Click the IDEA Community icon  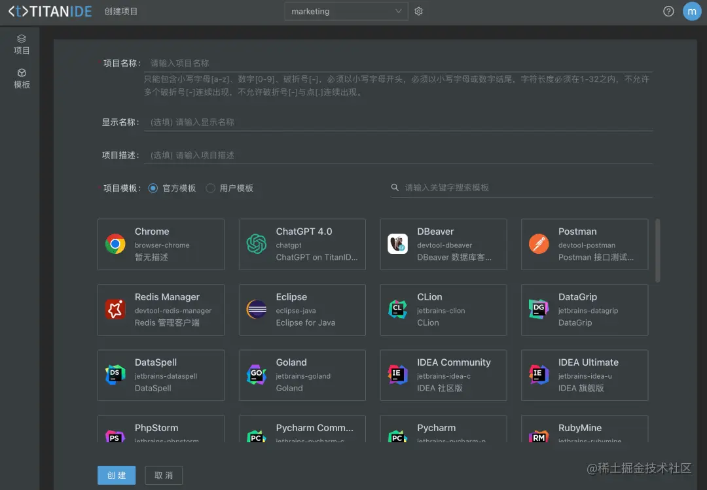398,375
